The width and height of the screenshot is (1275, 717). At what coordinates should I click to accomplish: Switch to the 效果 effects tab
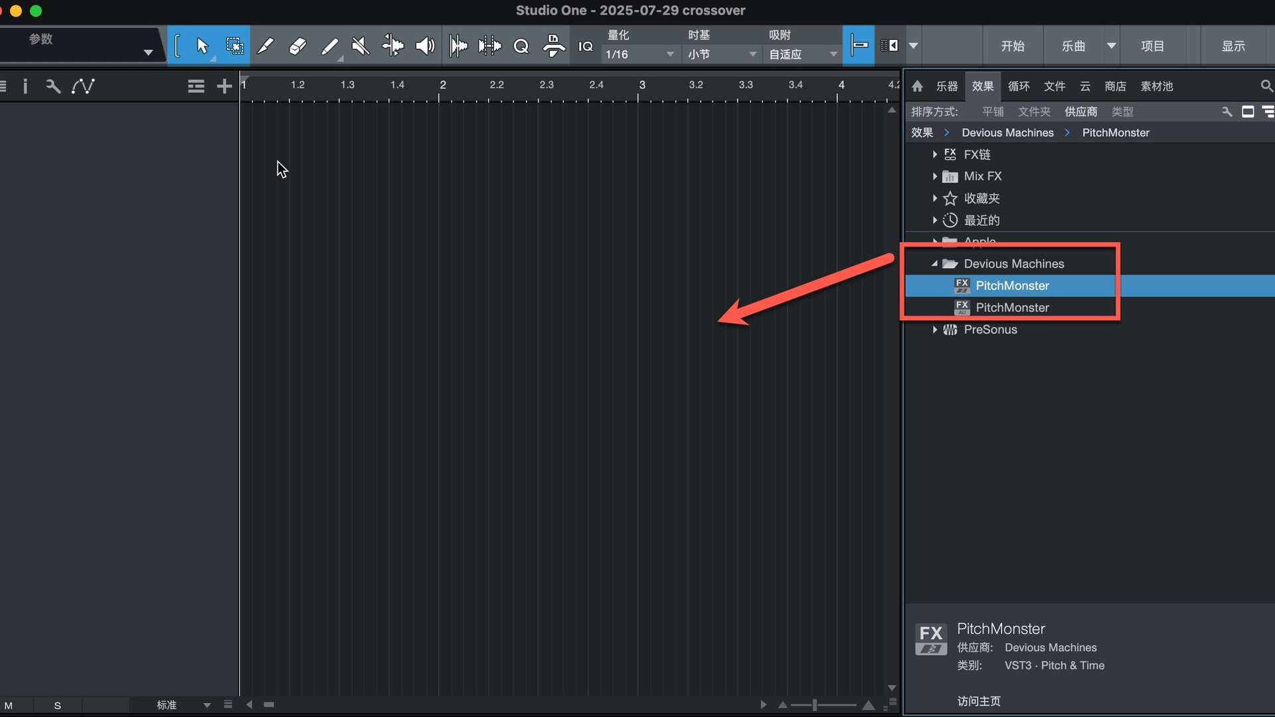click(x=983, y=86)
